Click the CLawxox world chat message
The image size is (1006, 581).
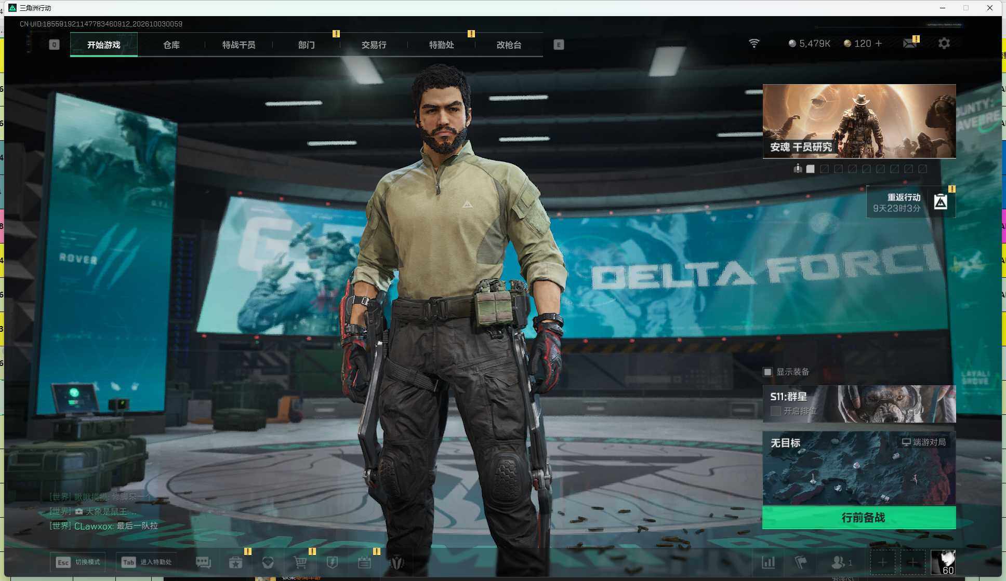tap(103, 526)
